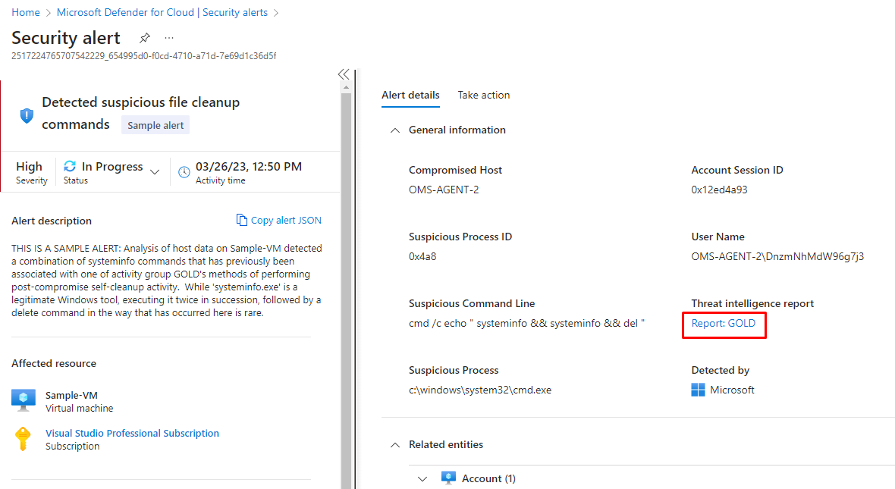Click the blue alert shield icon
Image resolution: width=895 pixels, height=489 pixels.
27,115
